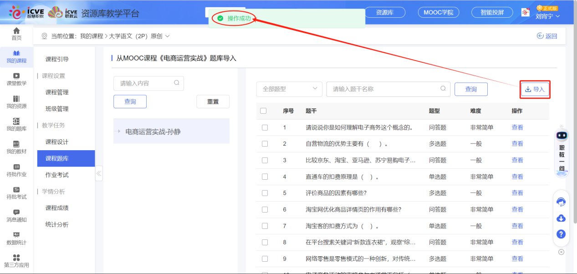This screenshot has height=274, width=577.
Task: Click 查看 link for question 3
Action: [517, 160]
